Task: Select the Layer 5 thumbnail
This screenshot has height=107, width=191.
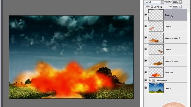Action: click(x=156, y=26)
